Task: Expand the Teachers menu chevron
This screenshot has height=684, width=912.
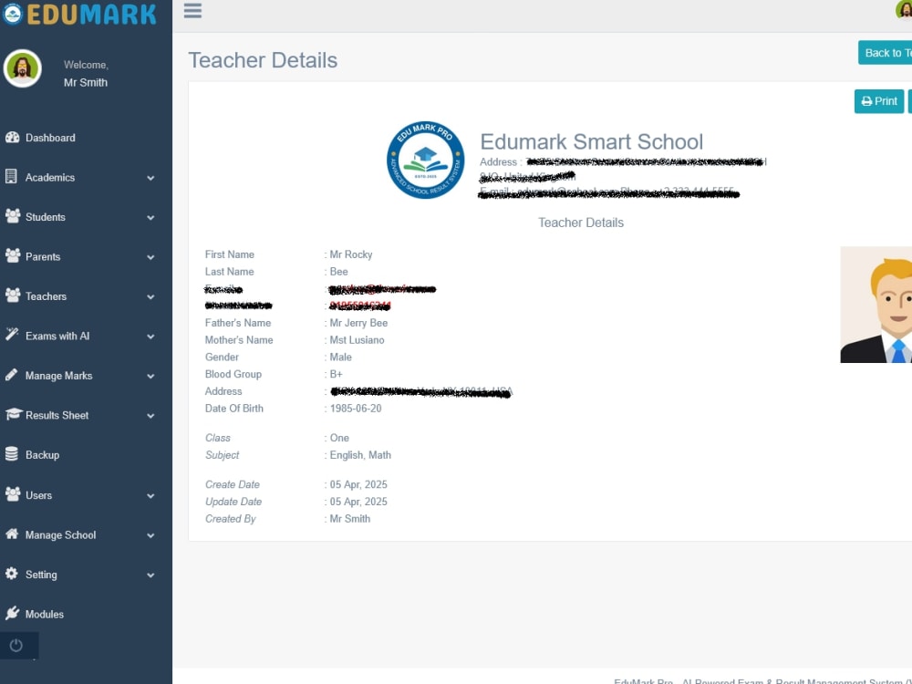Action: [x=150, y=296]
